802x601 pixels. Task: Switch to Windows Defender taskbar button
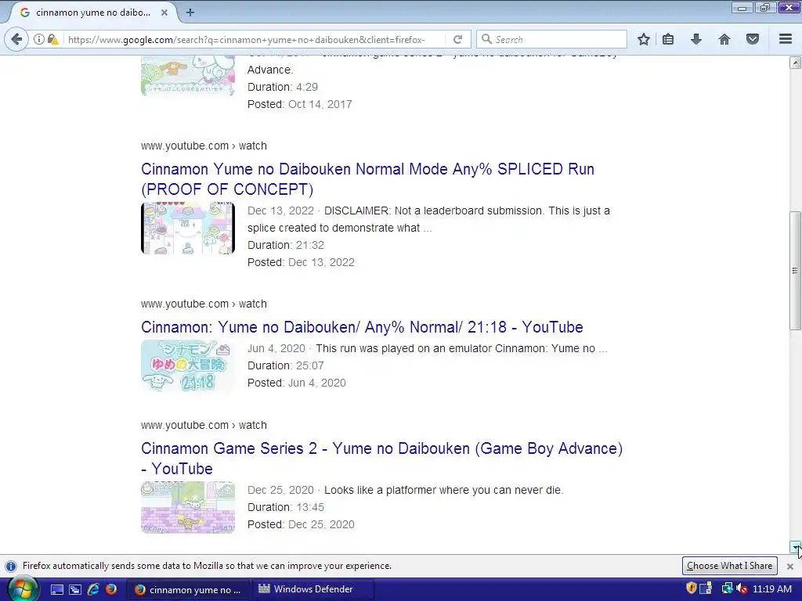[x=312, y=589]
